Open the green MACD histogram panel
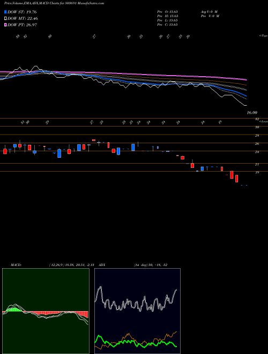The width and height of the screenshot is (268, 354). coord(46,311)
